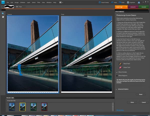Open the File menu
150x116 pixels.
pyautogui.click(x=8, y=2)
